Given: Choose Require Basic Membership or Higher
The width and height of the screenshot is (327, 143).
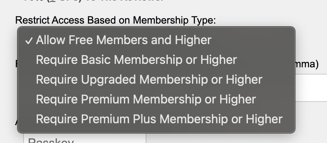Looking at the screenshot, I should pos(156,60).
